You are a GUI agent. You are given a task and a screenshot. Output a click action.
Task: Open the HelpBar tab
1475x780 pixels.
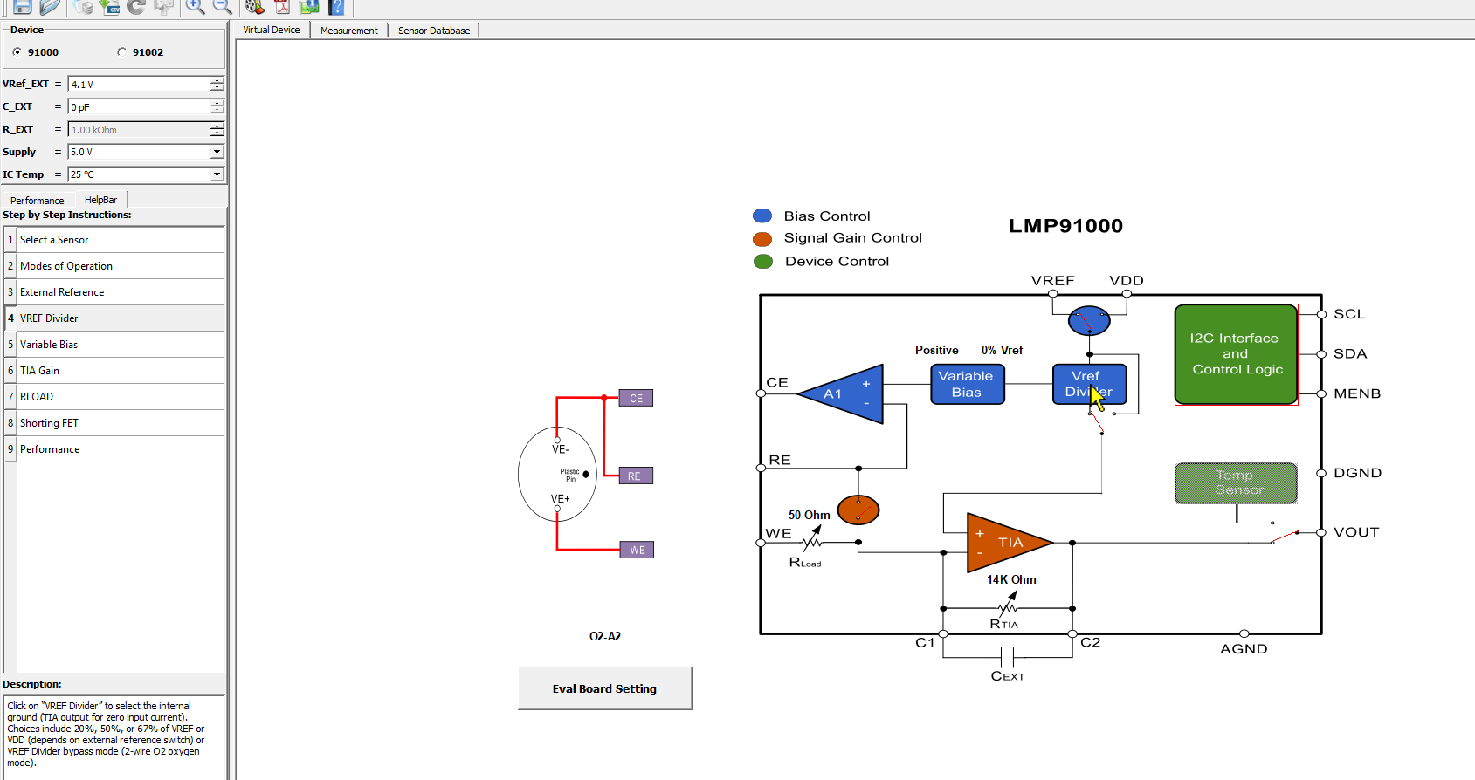coord(100,200)
